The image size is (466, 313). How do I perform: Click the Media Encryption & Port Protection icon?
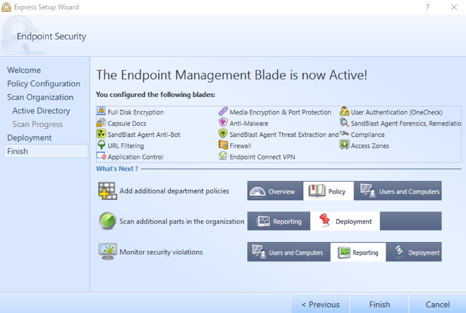click(x=223, y=111)
